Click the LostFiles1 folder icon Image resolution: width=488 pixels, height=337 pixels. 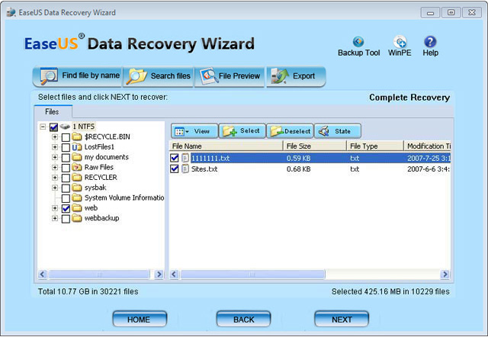76,147
